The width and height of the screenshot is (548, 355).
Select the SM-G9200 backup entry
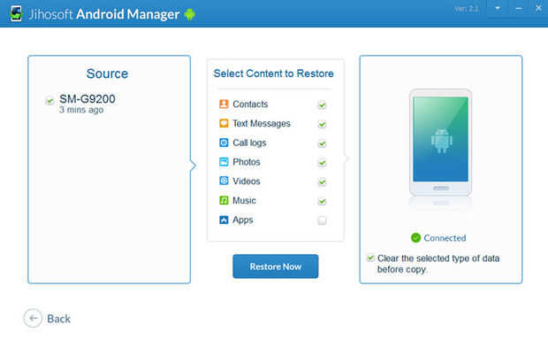coord(88,99)
